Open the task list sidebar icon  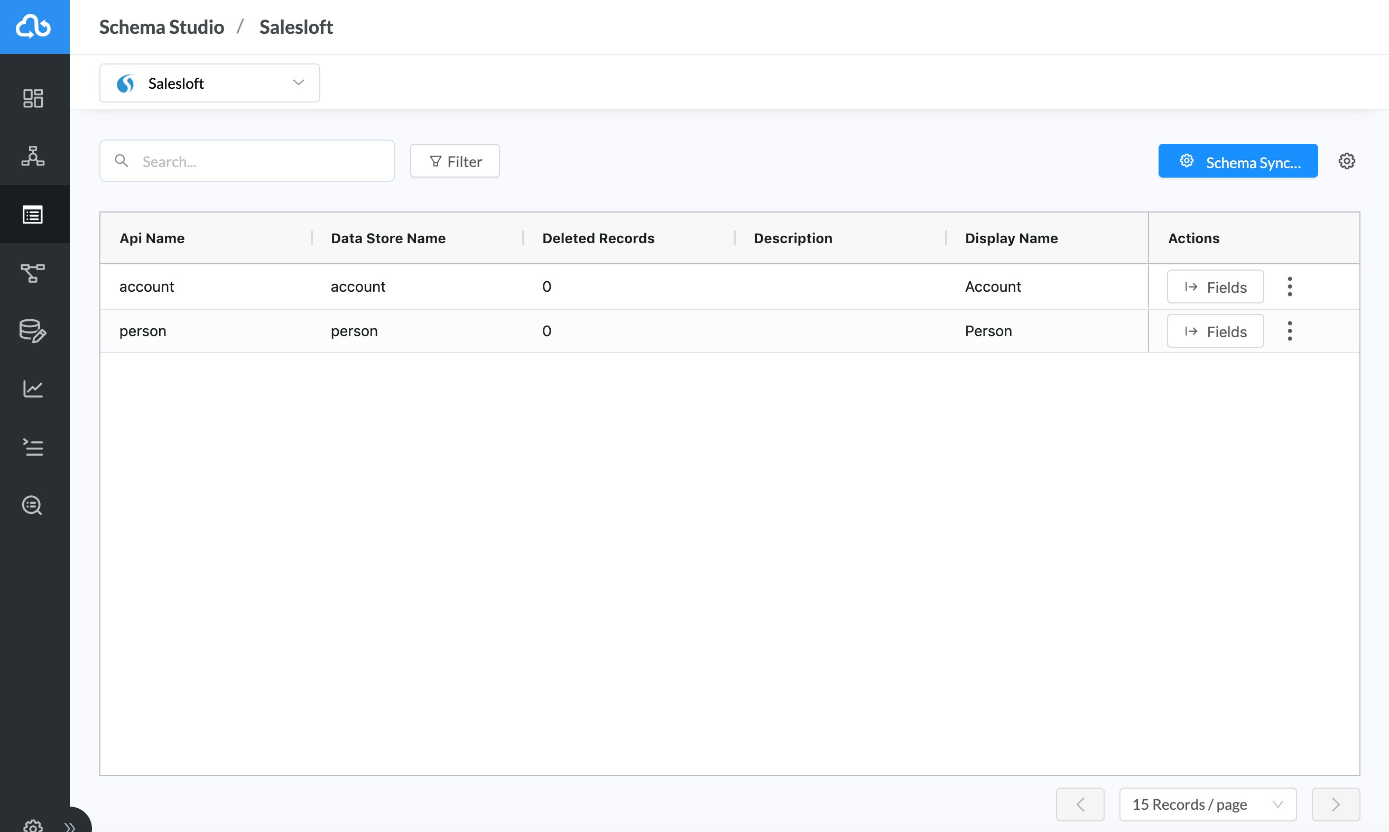pyautogui.click(x=33, y=447)
